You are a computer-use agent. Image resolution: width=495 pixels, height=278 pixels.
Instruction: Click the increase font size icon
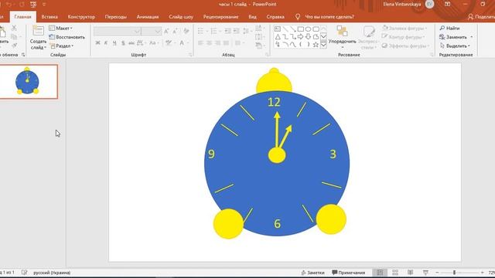pyautogui.click(x=166, y=31)
